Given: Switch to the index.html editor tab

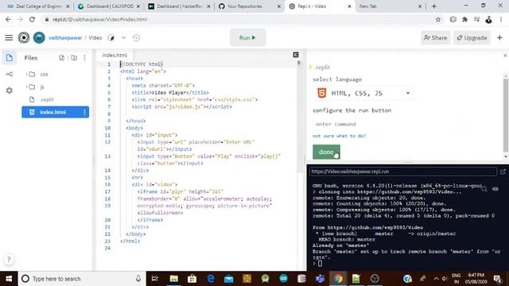Looking at the screenshot, I should [115, 55].
